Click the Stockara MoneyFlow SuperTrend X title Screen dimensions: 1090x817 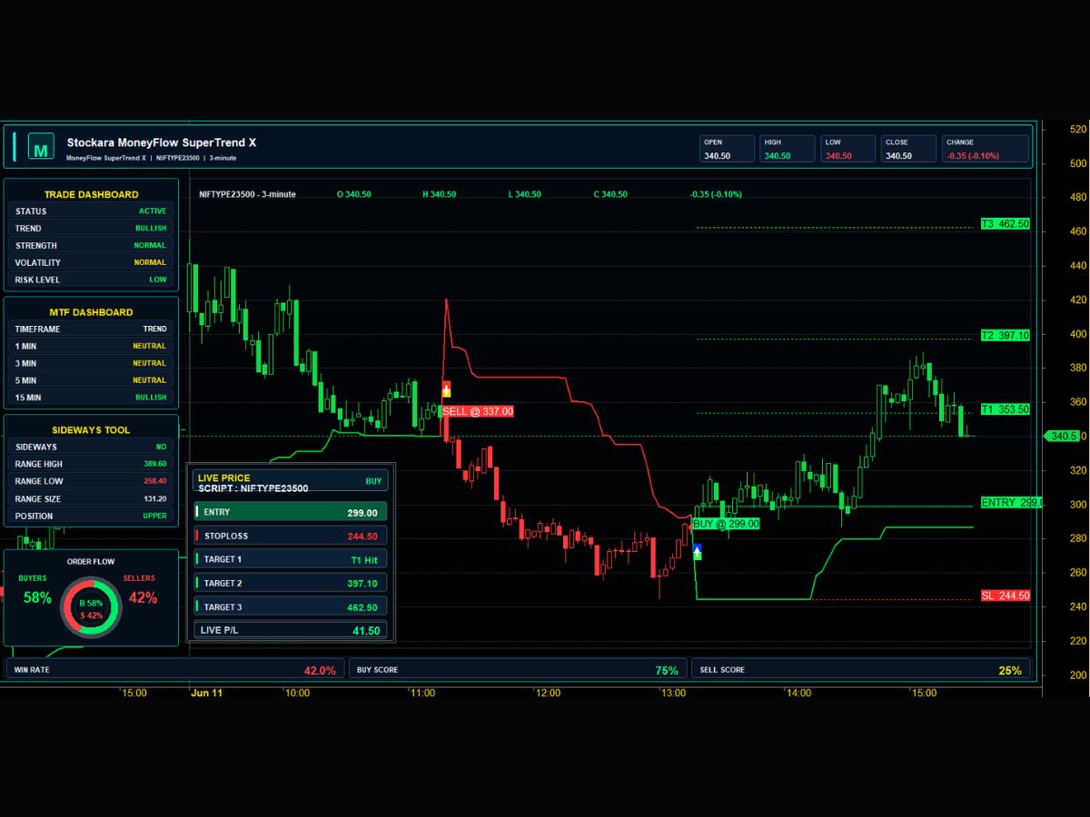pyautogui.click(x=162, y=143)
